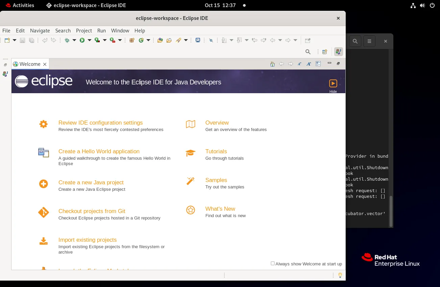Click the Open Type toolbar icon

(160, 40)
